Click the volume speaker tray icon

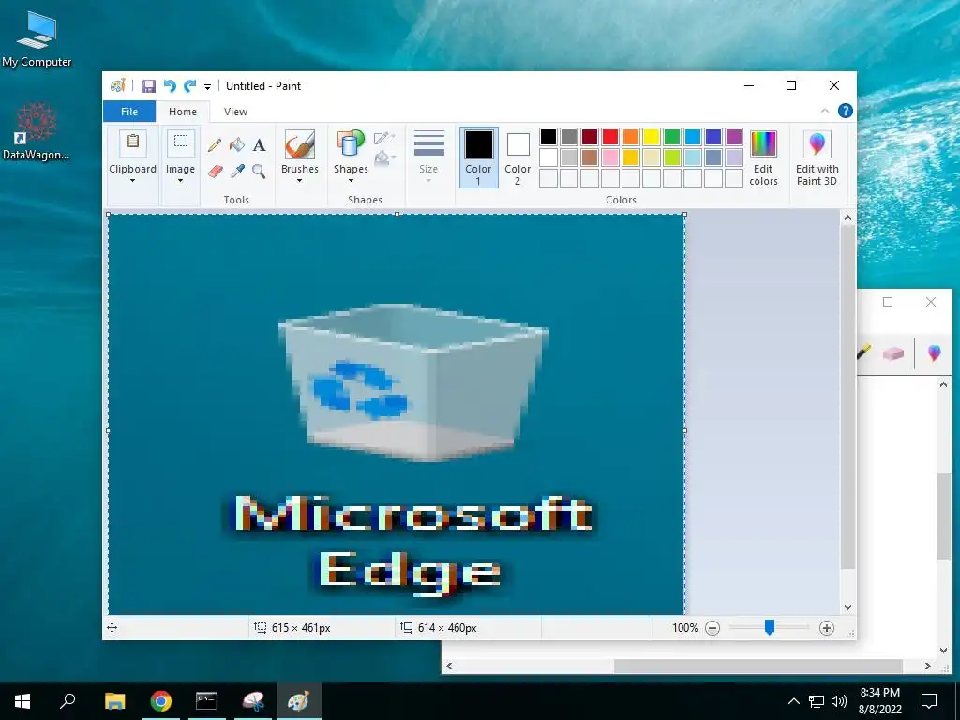839,701
